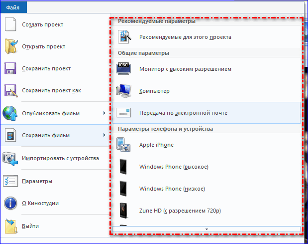Click the Сохранить проект как disk-and-pencil icon
Screen dimensions: 308x244
tap(11, 91)
